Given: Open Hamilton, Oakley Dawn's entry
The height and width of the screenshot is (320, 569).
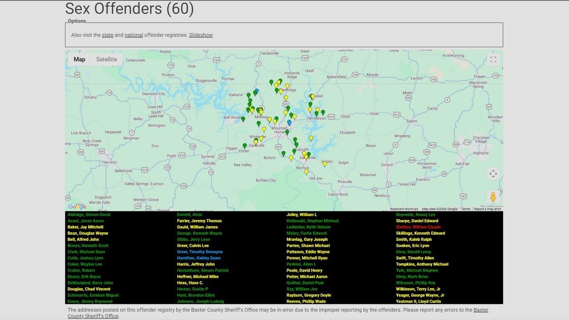Looking at the screenshot, I should point(199,258).
